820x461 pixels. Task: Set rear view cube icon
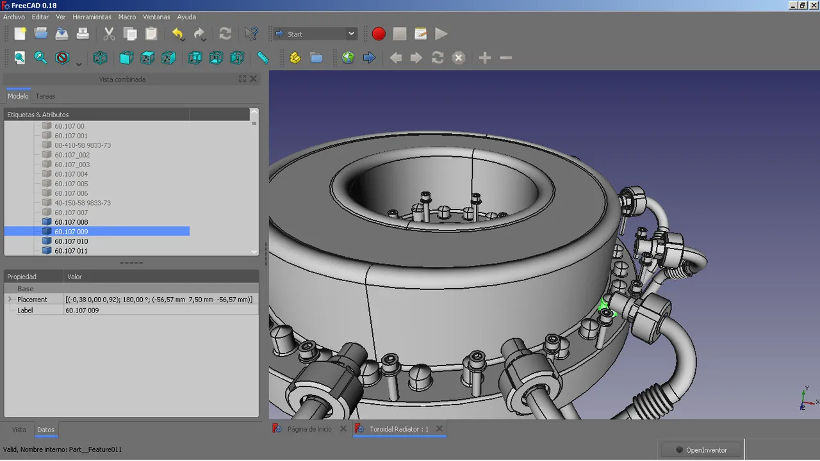pyautogui.click(x=195, y=58)
